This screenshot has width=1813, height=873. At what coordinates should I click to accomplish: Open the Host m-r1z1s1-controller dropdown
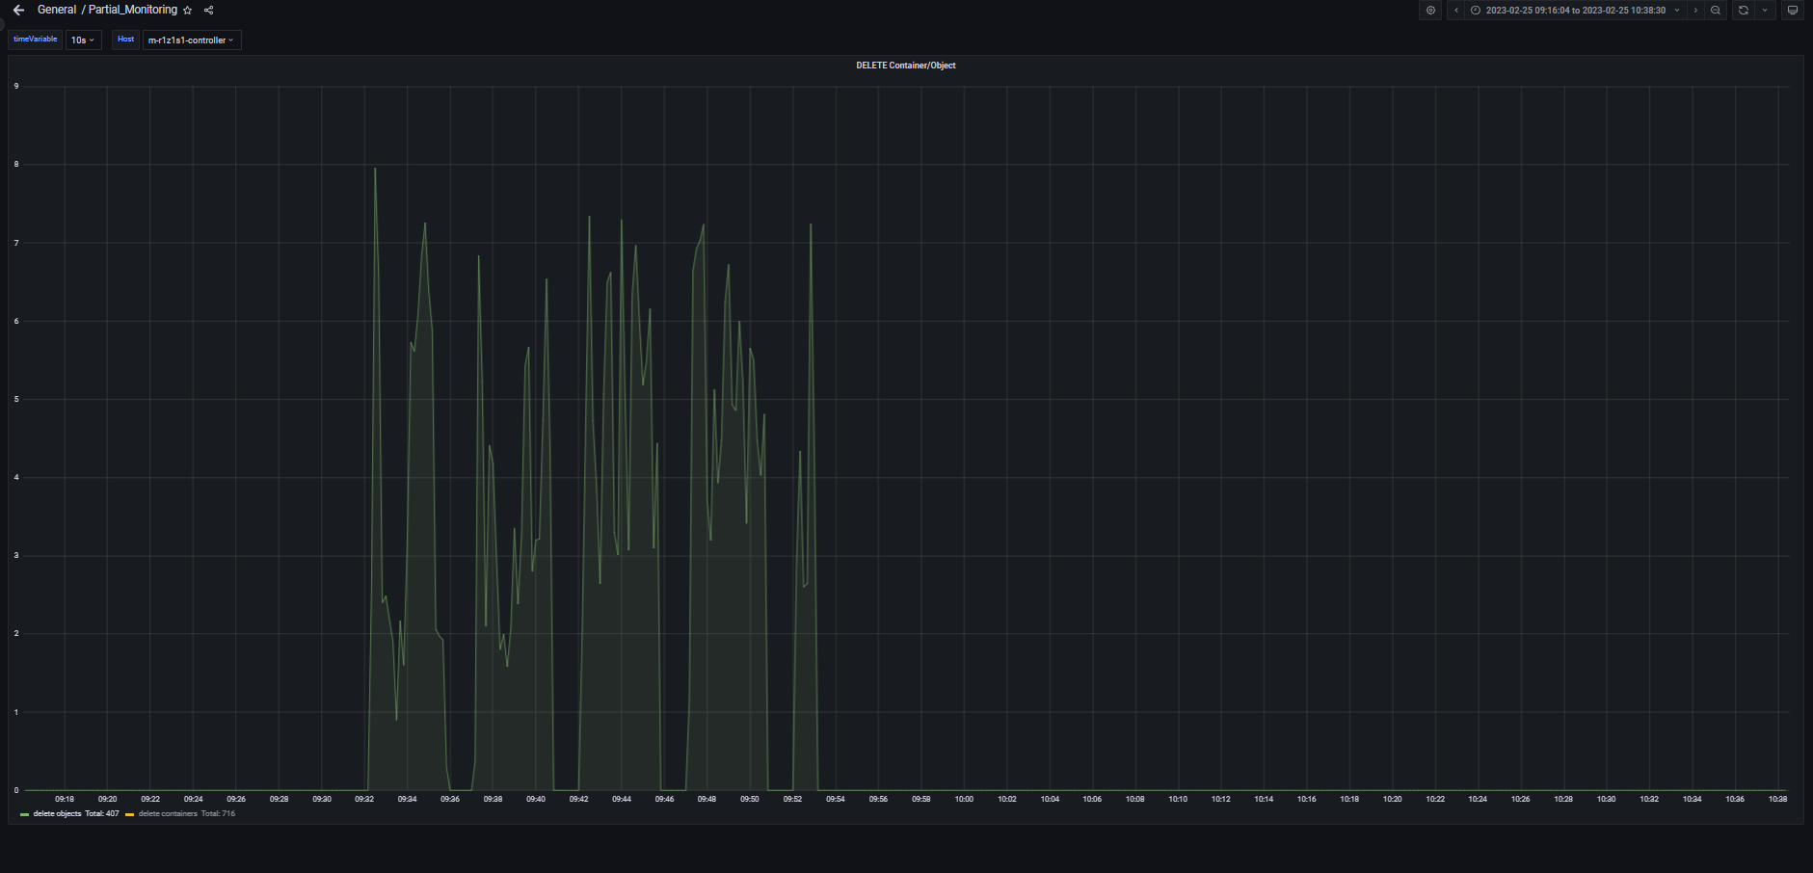[x=191, y=40]
